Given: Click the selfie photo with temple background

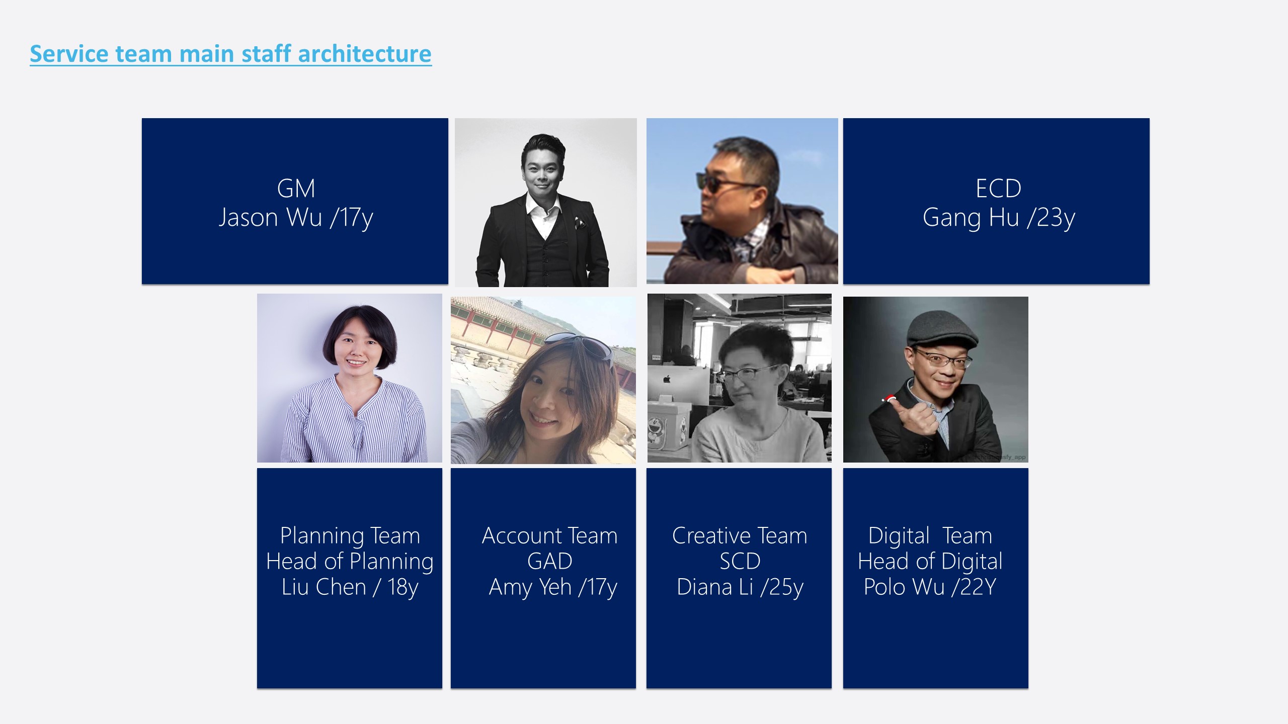Looking at the screenshot, I should coord(543,380).
